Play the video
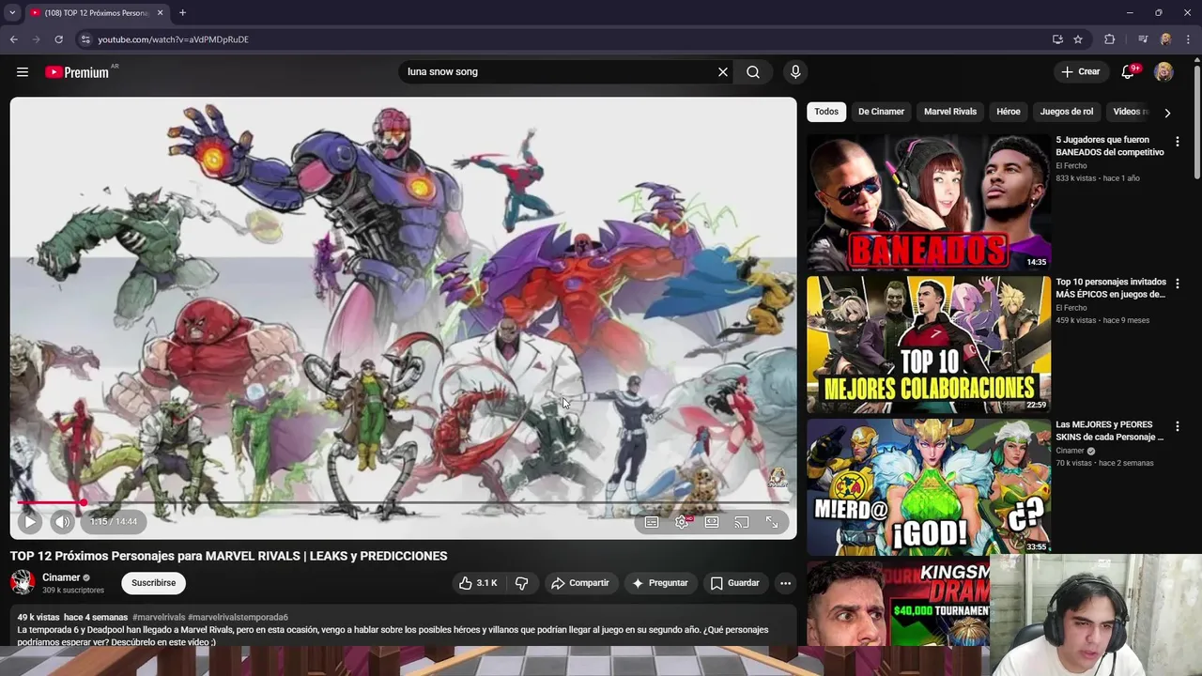The width and height of the screenshot is (1202, 676). click(x=29, y=522)
